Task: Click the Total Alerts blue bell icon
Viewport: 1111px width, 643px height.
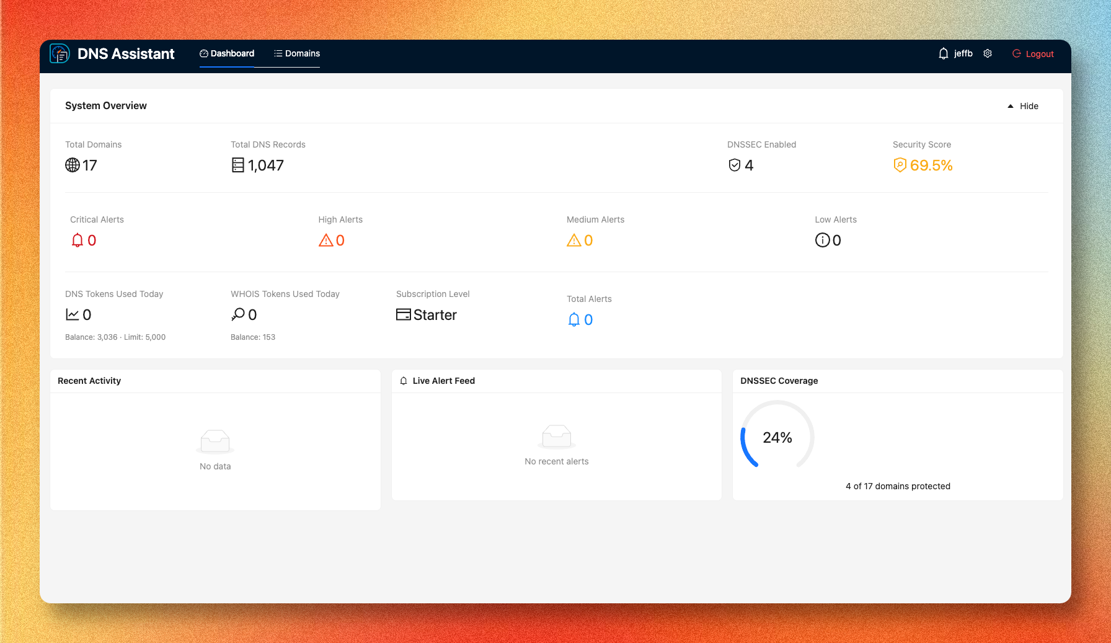Action: 573,319
